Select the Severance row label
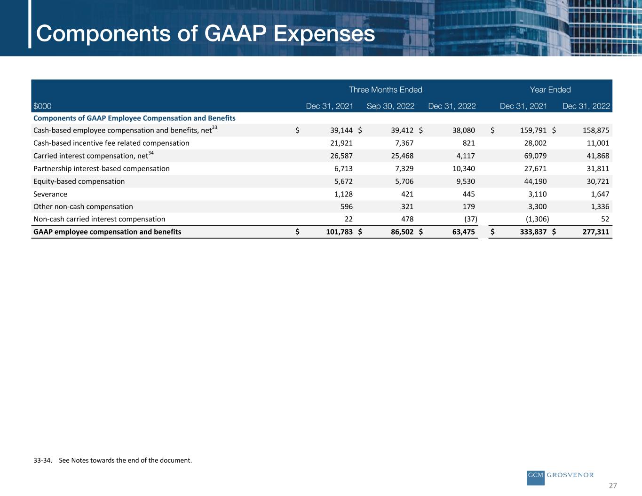Screen dimensions: 642x496 50,194
